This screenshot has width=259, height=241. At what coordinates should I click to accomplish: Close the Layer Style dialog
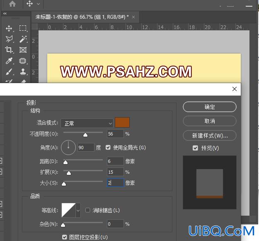click(235, 89)
